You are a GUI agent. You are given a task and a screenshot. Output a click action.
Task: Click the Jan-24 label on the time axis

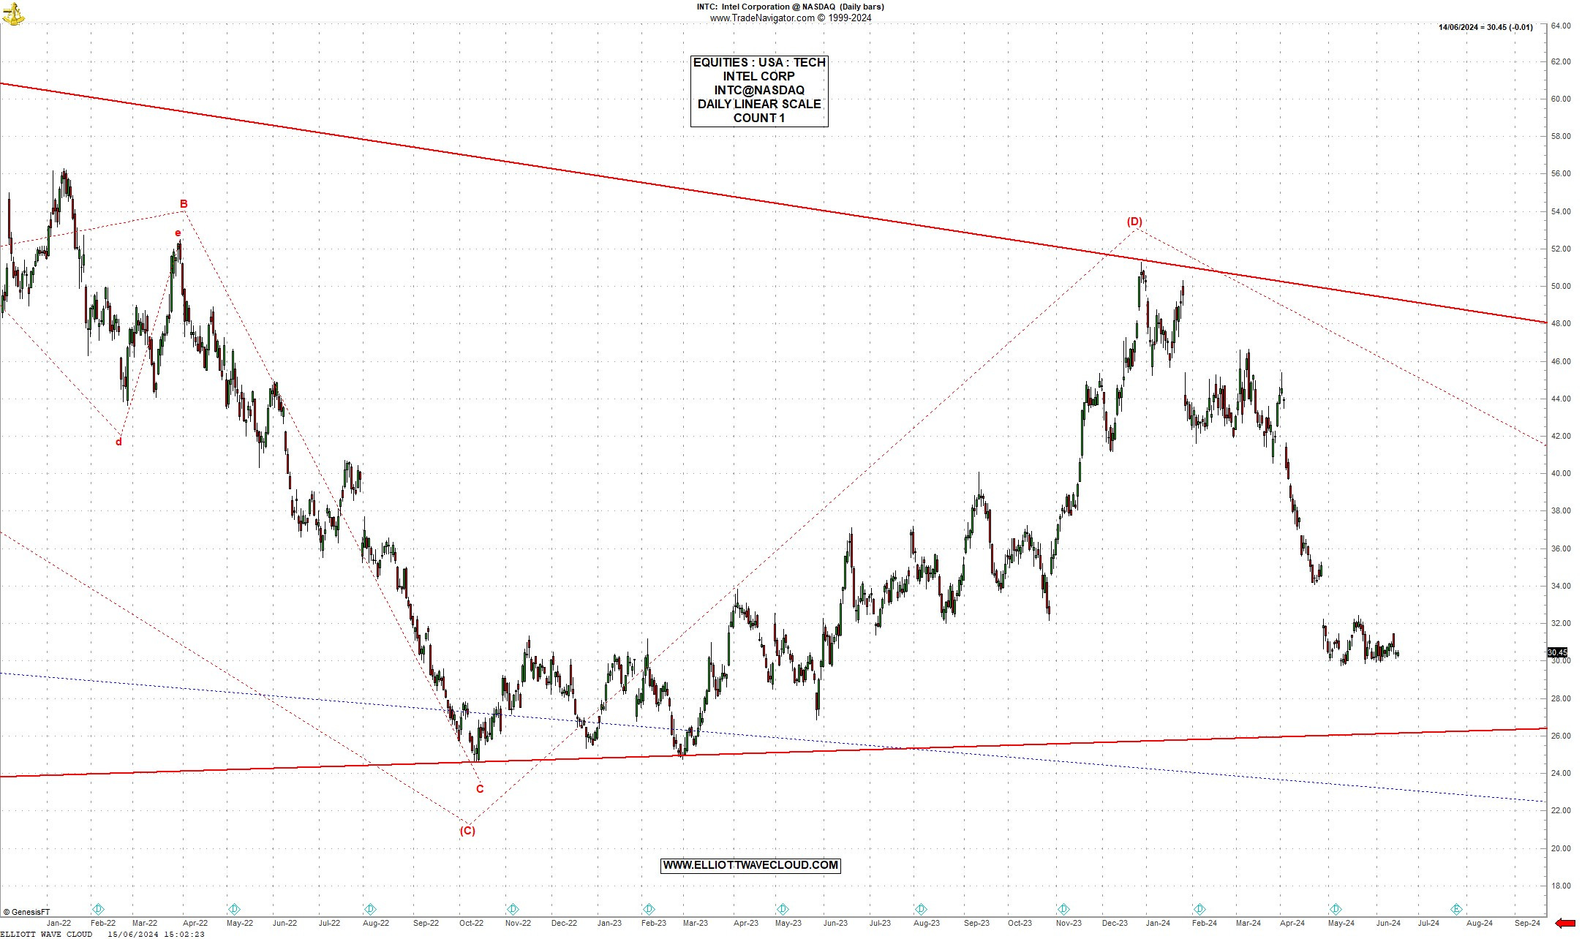[1158, 923]
